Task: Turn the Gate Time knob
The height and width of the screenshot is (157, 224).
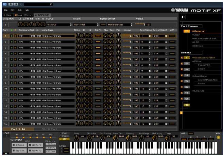Action: tap(115, 138)
